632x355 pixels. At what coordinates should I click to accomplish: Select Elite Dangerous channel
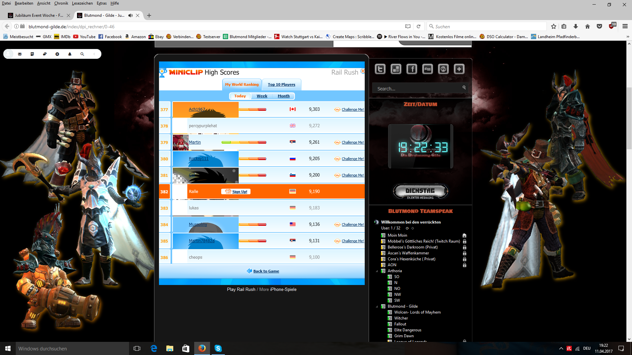(x=408, y=330)
